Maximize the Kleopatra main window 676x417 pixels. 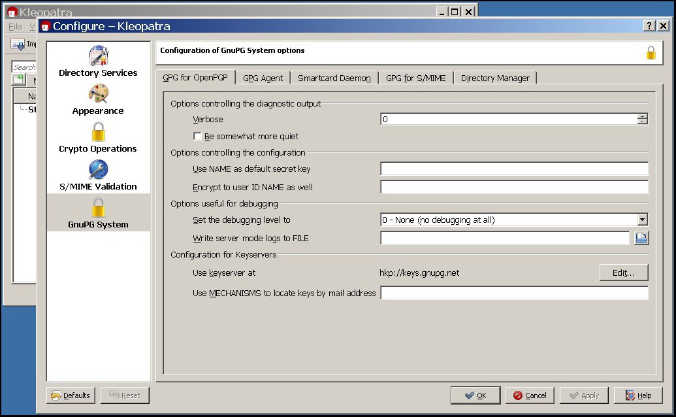455,12
